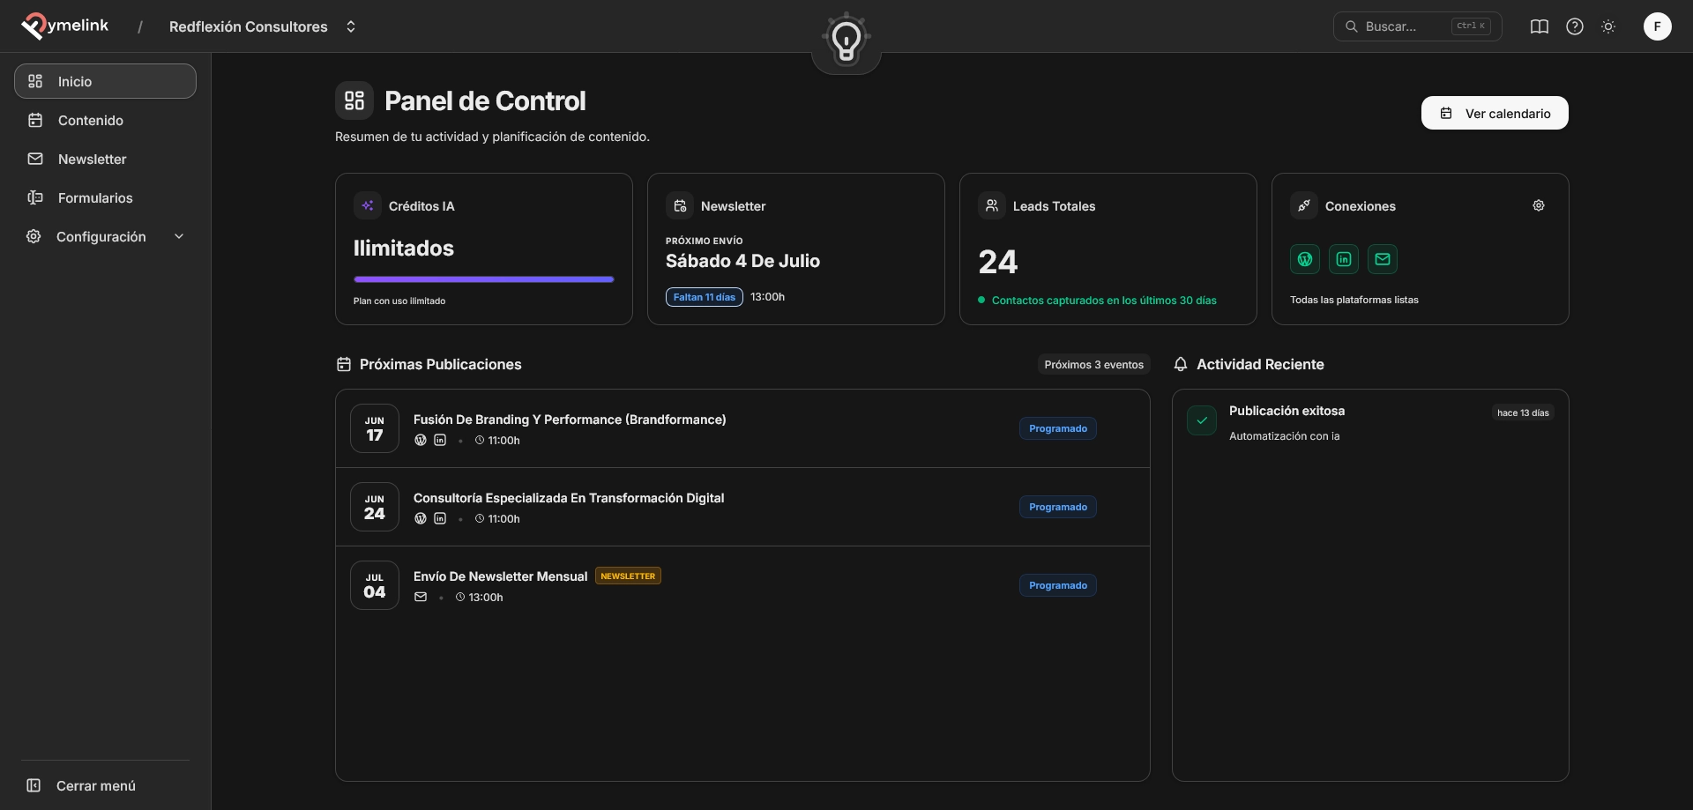Expand the Configuración chevron
The height and width of the screenshot is (810, 1693).
[x=179, y=236]
